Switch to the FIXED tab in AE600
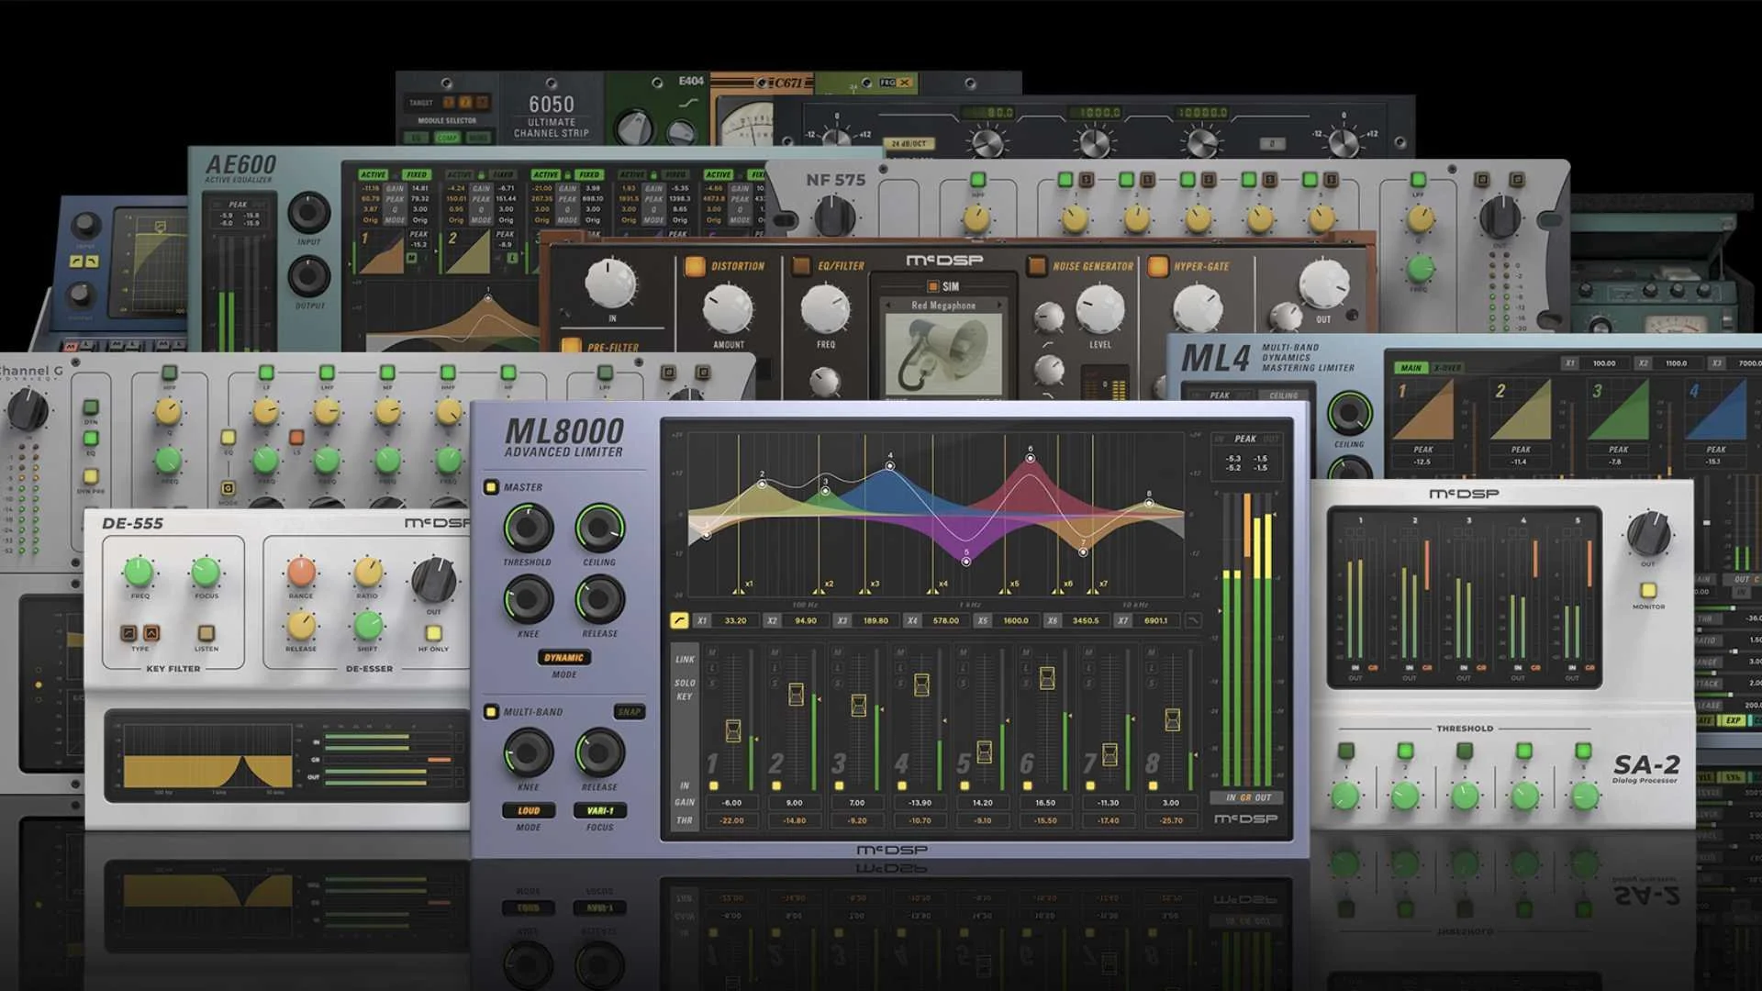The height and width of the screenshot is (991, 1762). pos(418,173)
